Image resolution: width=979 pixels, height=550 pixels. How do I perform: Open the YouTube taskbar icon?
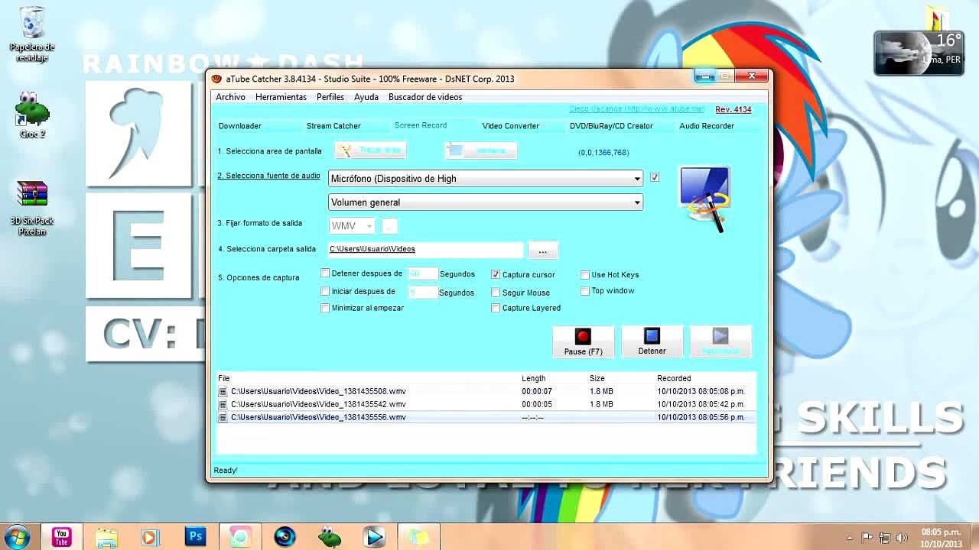coord(62,537)
